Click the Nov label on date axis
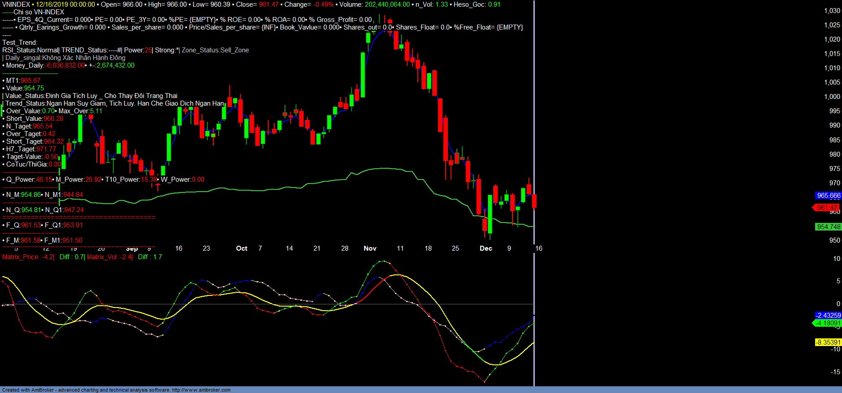This screenshot has width=842, height=393. [x=370, y=248]
